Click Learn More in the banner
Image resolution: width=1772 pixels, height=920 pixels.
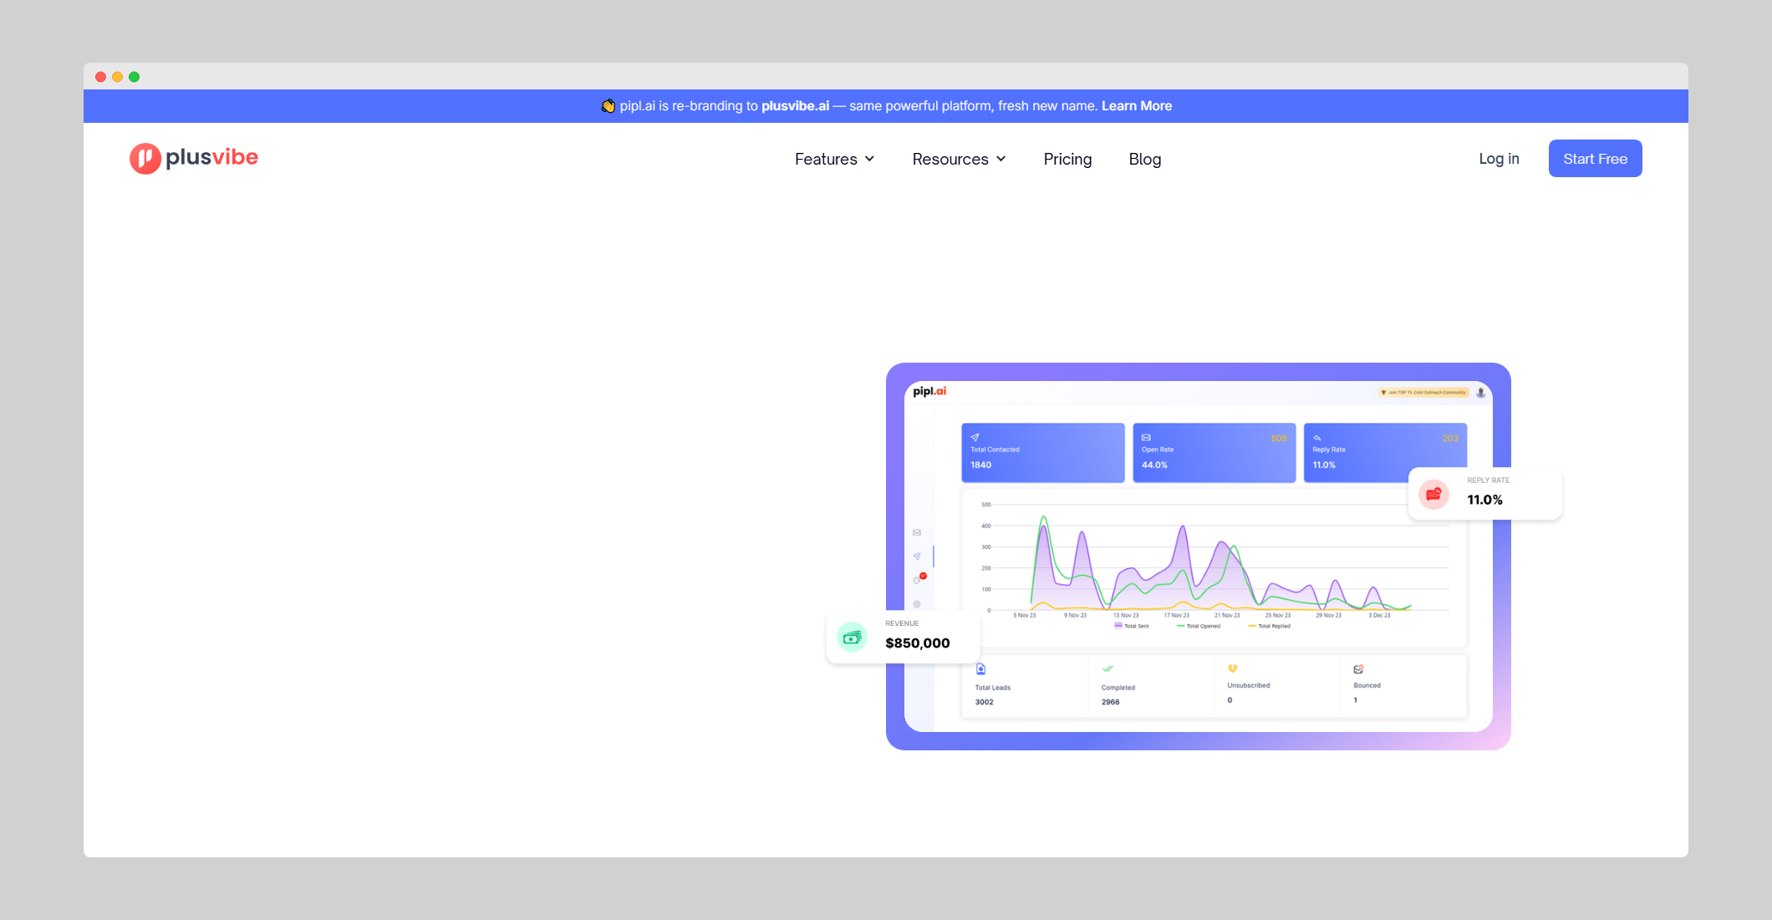pos(1136,106)
